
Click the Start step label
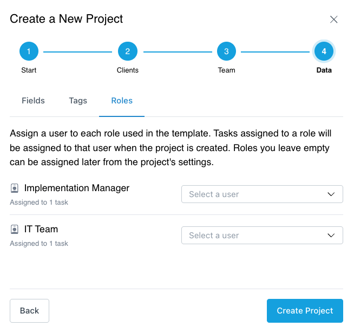(29, 70)
